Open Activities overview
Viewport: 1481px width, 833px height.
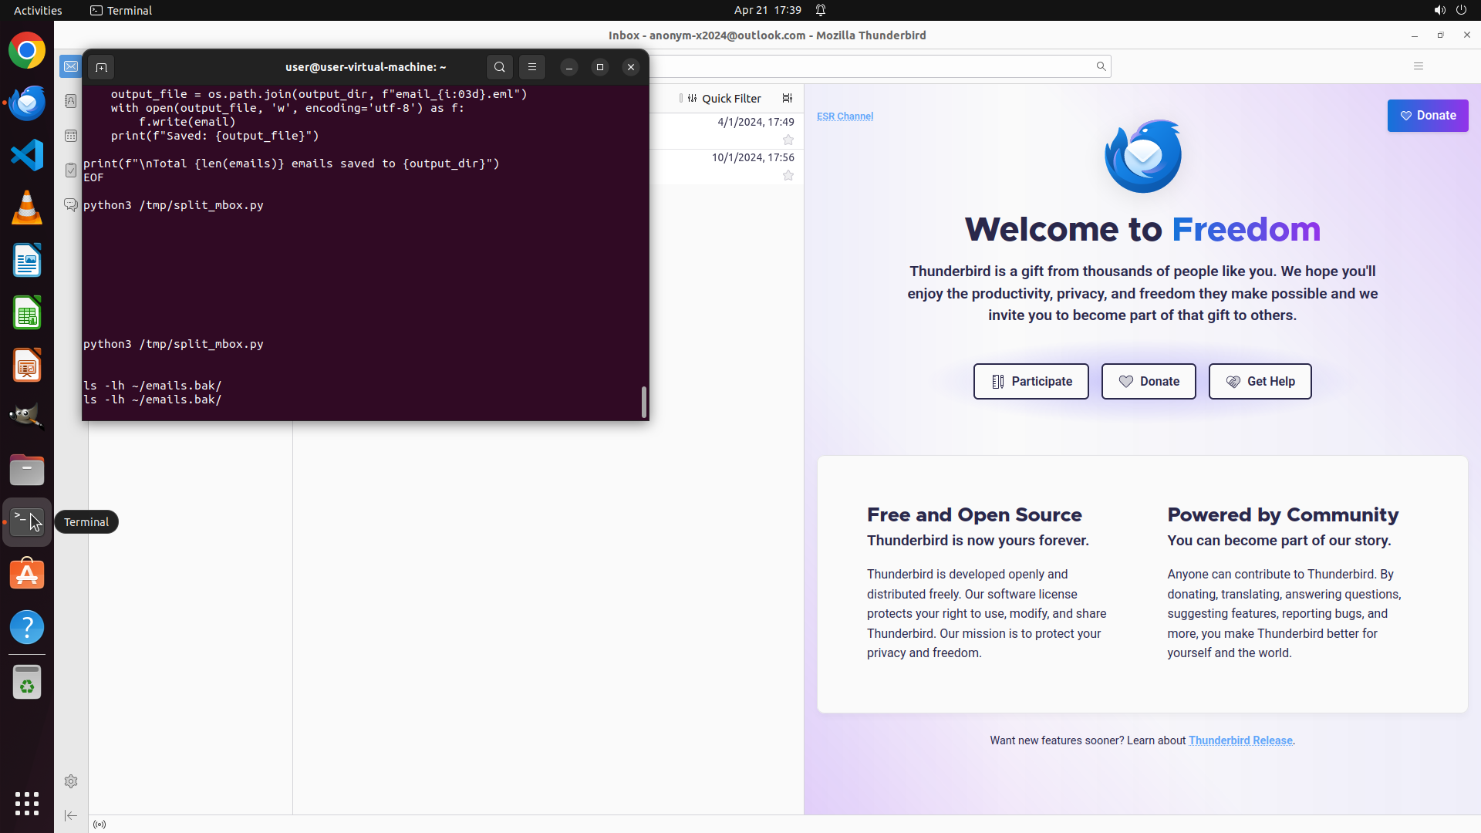tap(38, 10)
